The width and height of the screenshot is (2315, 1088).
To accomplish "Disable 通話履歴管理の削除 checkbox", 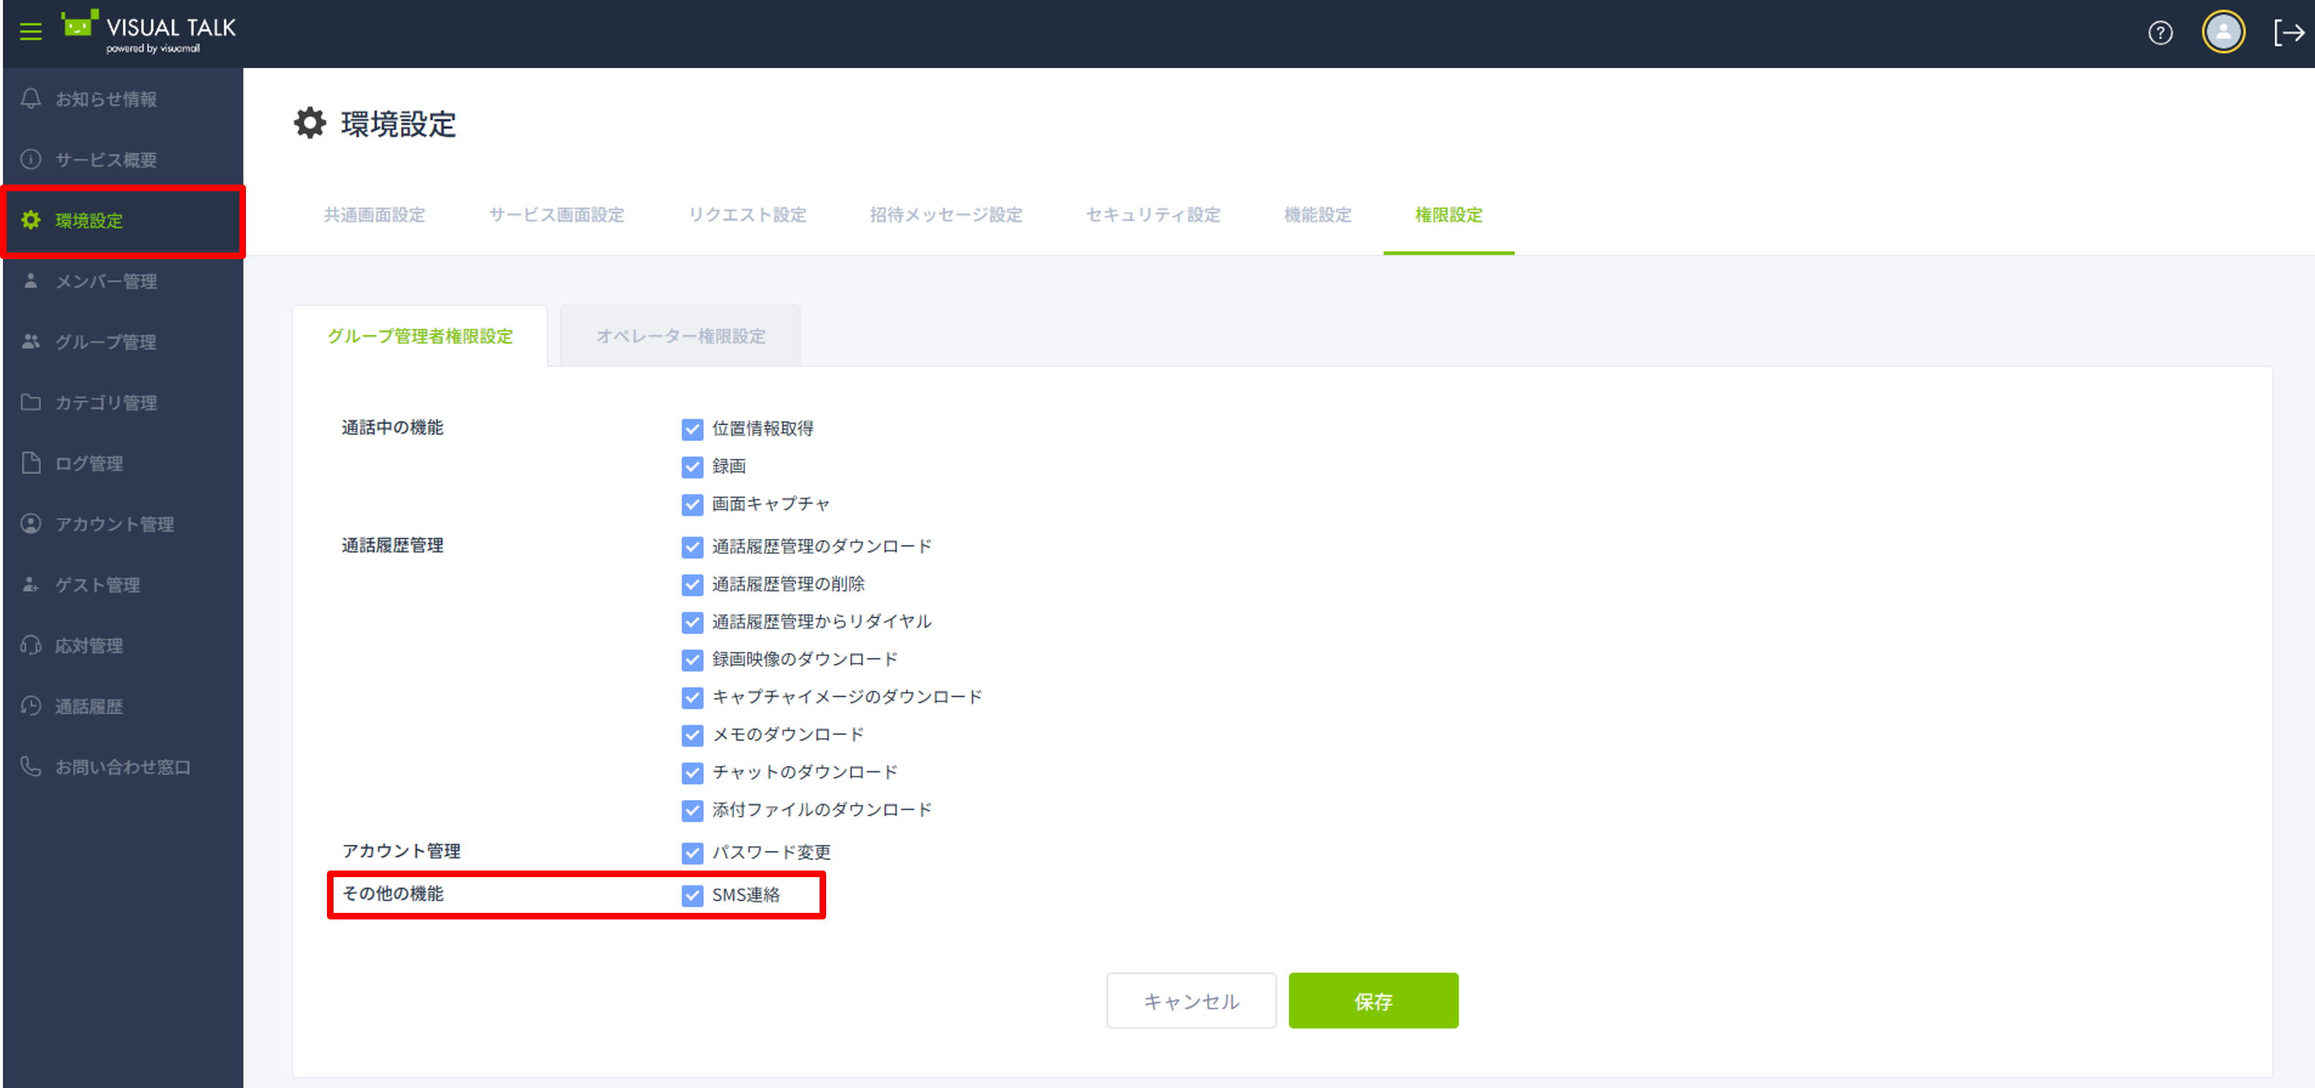I will (692, 585).
